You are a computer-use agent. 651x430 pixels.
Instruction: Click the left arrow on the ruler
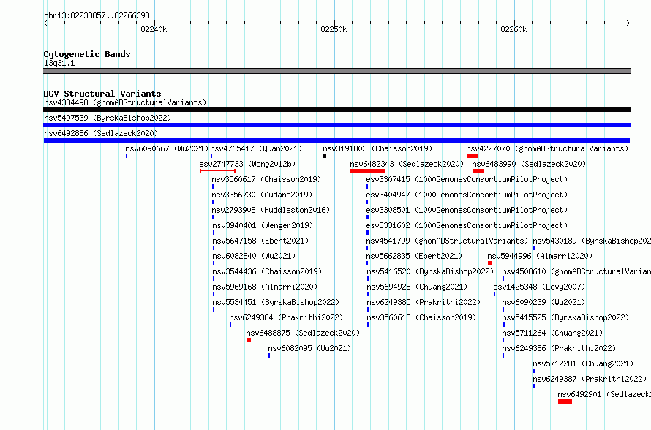coord(45,23)
